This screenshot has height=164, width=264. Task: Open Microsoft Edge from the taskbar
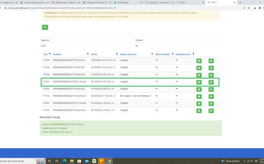(x=64, y=161)
